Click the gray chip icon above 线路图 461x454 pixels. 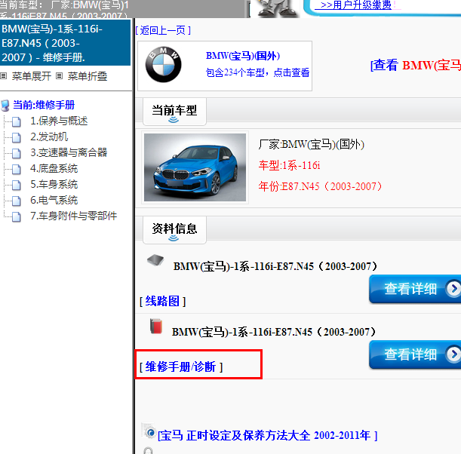click(x=155, y=260)
